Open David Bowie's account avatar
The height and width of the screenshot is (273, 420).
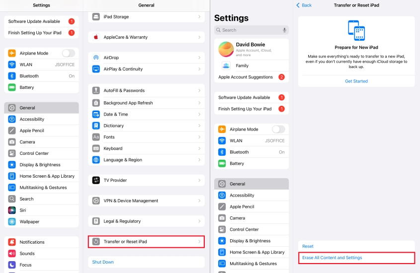pos(226,49)
